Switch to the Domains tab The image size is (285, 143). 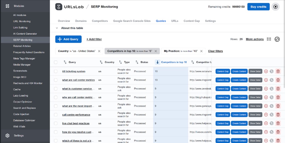click(x=81, y=21)
